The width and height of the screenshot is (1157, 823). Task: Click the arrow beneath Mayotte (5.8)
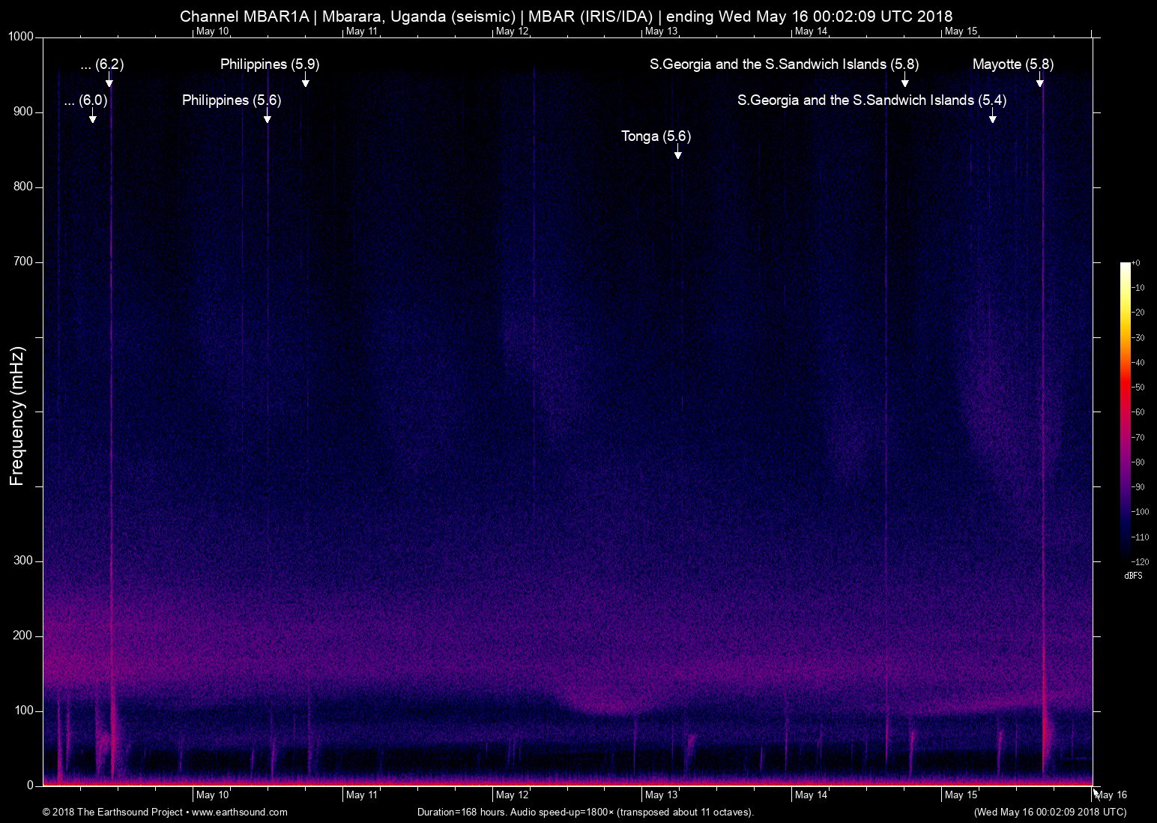1040,82
